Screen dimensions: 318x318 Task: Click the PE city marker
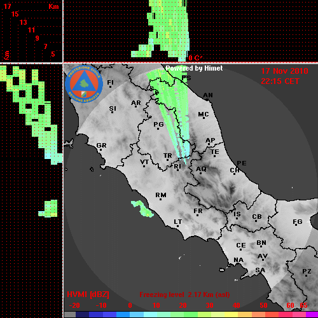(242, 163)
